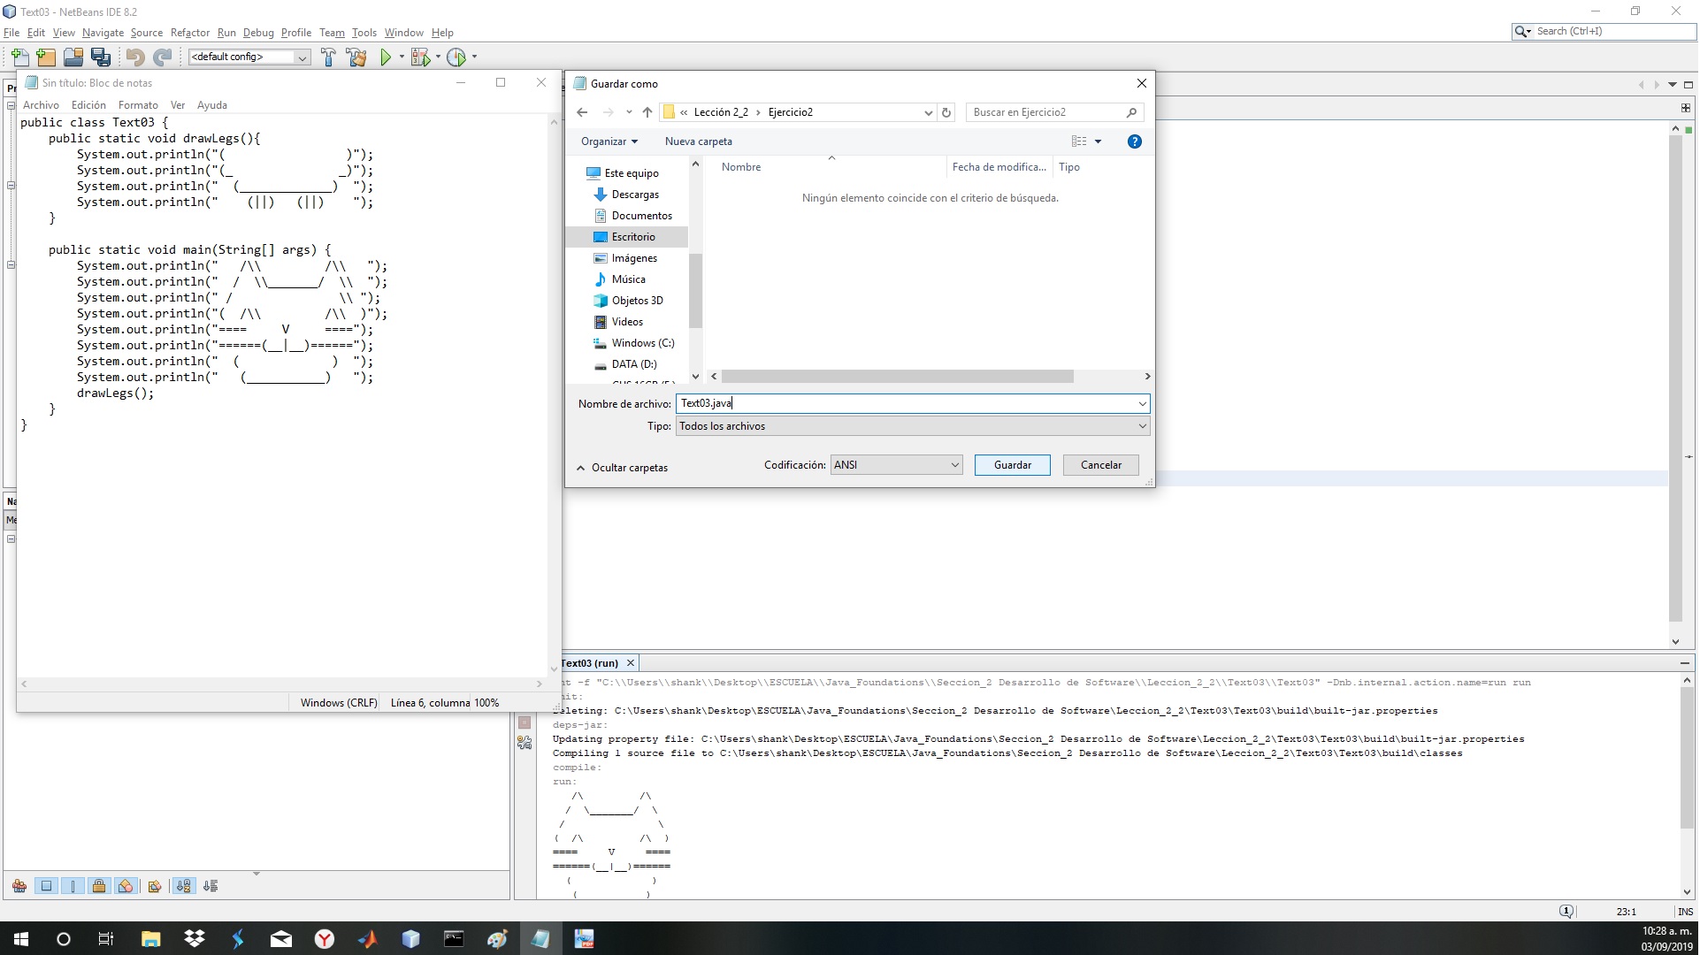
Task: Create a folder via Nueva carpeta
Action: 699,141
